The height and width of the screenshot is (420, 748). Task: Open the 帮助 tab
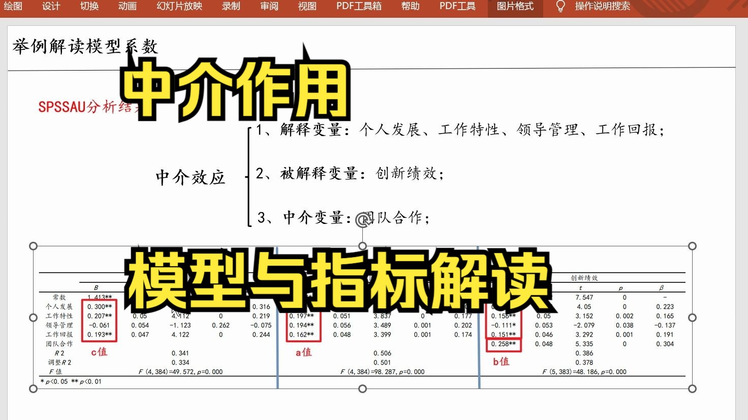(x=410, y=6)
